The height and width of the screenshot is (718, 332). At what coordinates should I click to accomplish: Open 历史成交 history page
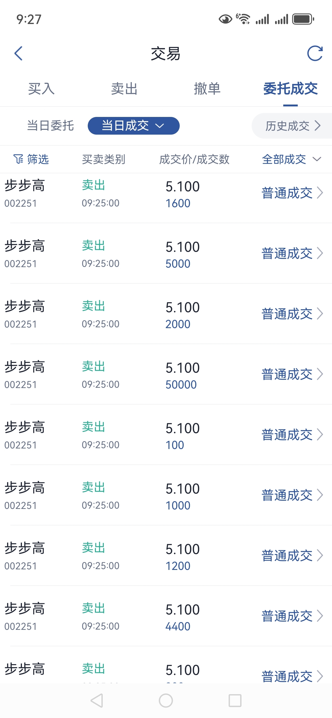[x=292, y=126]
